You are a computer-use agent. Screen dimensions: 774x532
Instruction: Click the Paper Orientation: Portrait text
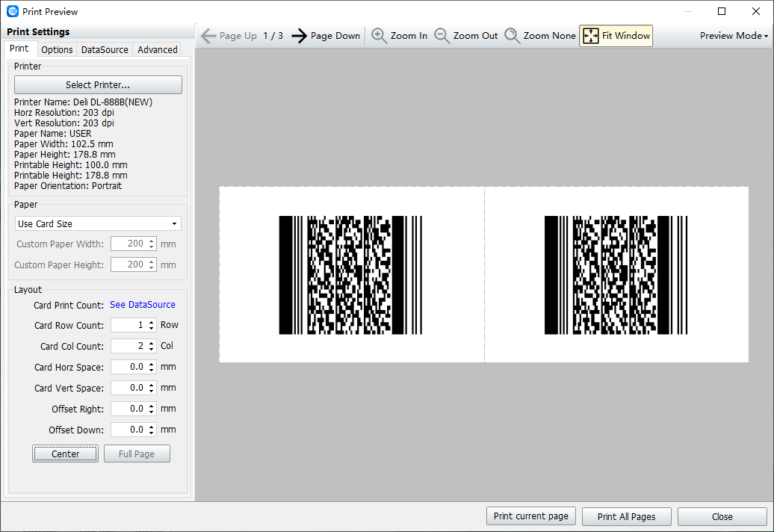pos(68,186)
